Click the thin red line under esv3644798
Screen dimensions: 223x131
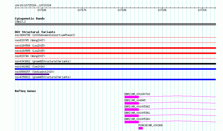tap(115, 37)
